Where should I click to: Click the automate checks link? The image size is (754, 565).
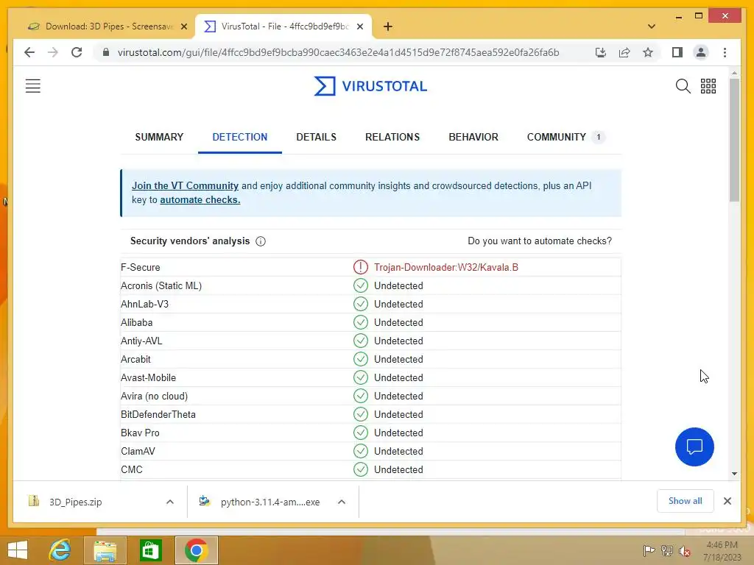point(200,200)
